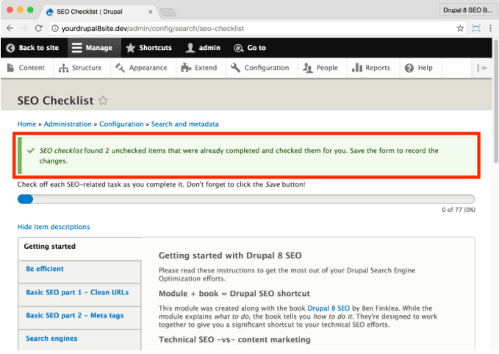Select the Search engines vertical tab
Screen dimensions: 499x354
point(79,340)
